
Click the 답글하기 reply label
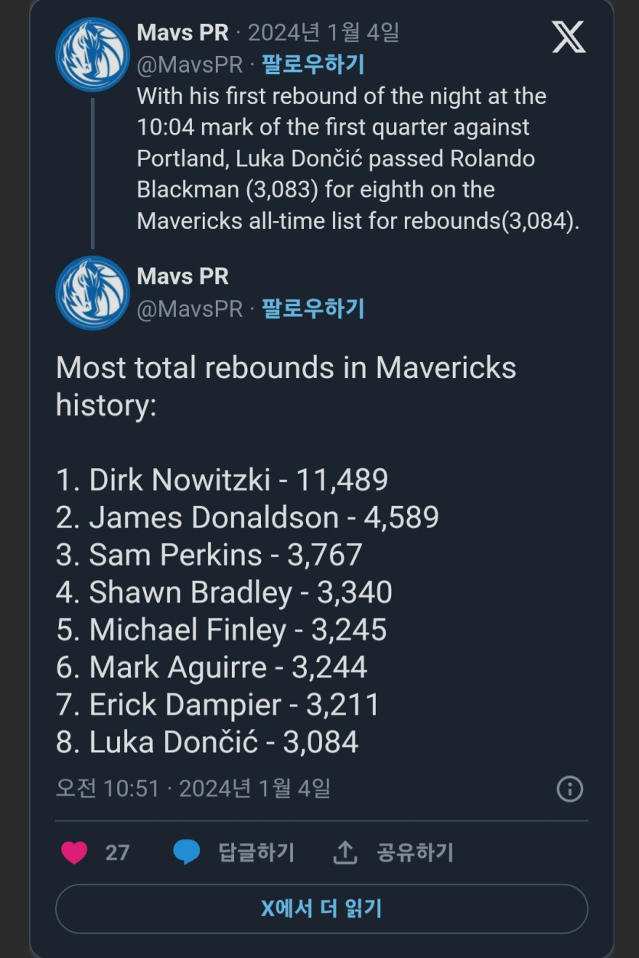(256, 852)
